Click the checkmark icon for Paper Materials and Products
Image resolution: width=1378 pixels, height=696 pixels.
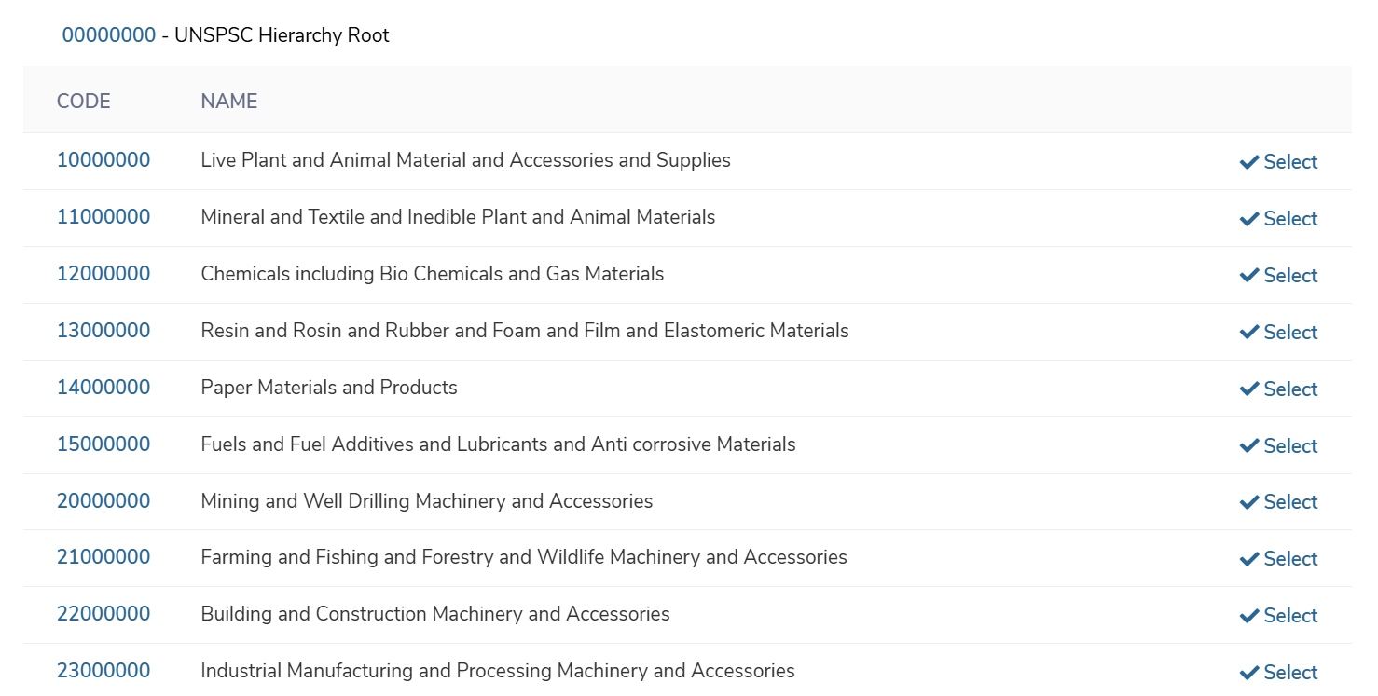[1249, 389]
